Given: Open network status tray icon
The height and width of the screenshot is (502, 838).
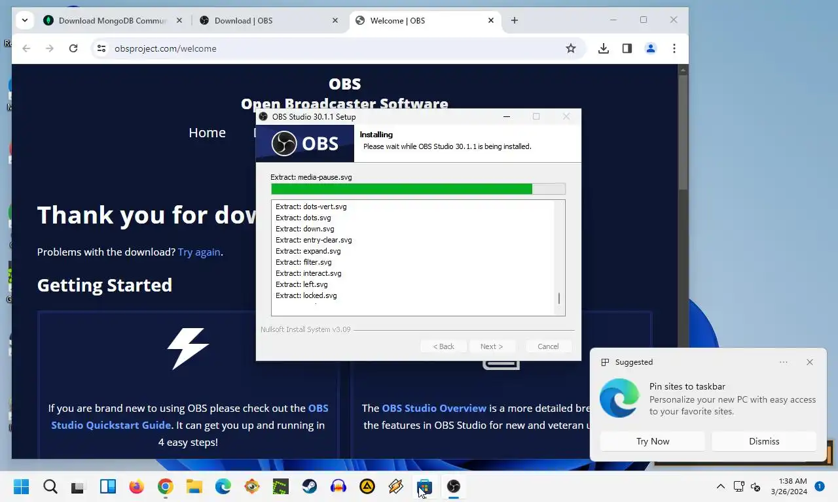Looking at the screenshot, I should pos(739,486).
